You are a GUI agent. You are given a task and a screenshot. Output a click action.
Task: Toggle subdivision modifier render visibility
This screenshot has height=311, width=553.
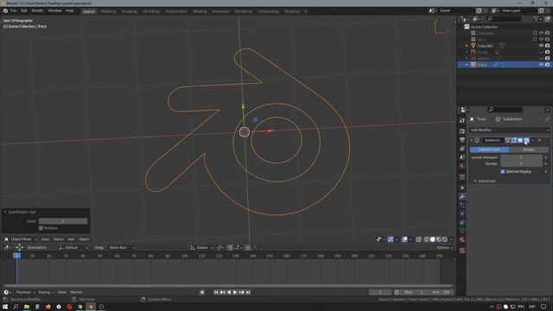[x=526, y=140]
